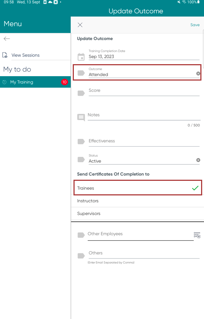Open the Status dropdown field
The height and width of the screenshot is (319, 204).
pyautogui.click(x=142, y=159)
